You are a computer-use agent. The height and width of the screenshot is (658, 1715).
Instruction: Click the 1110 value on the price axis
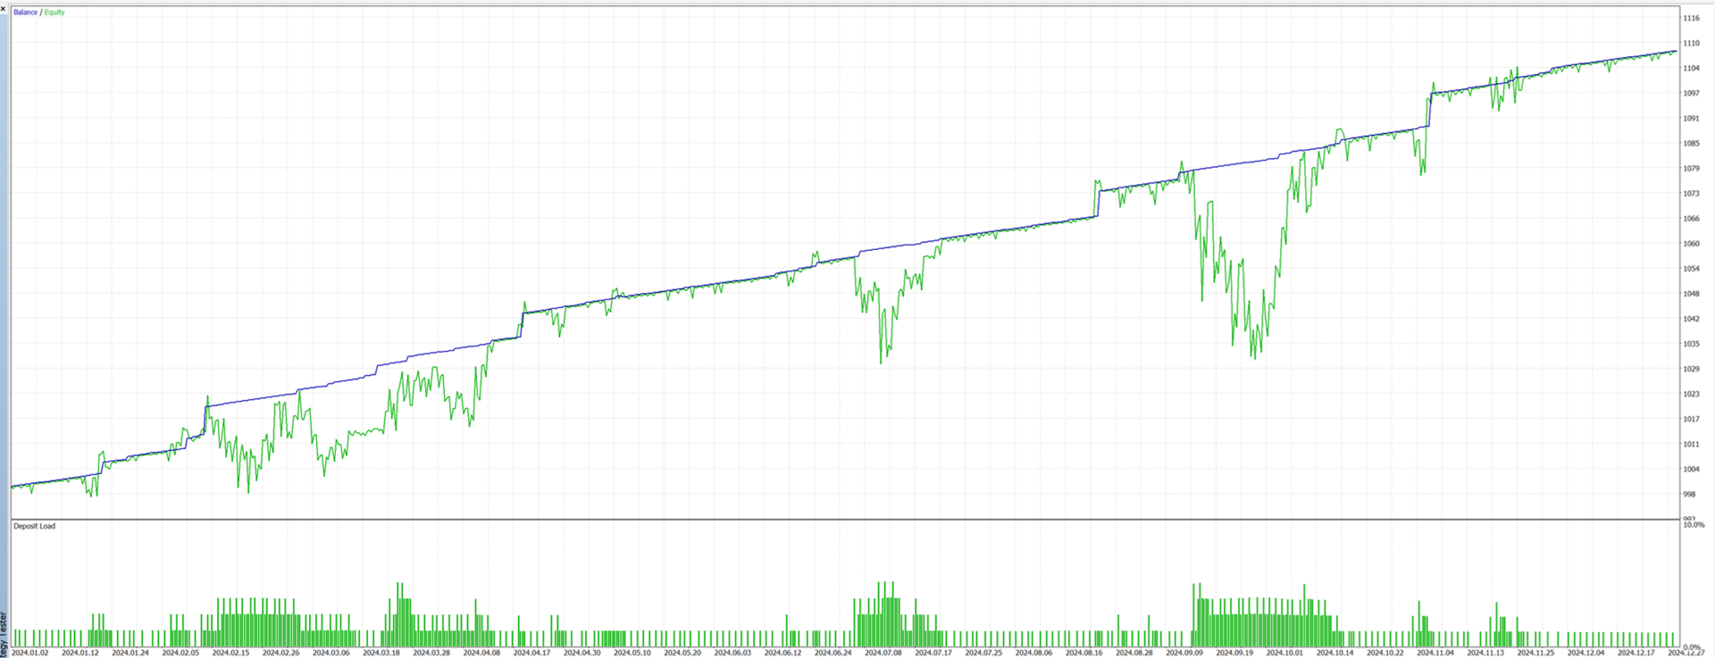point(1691,43)
